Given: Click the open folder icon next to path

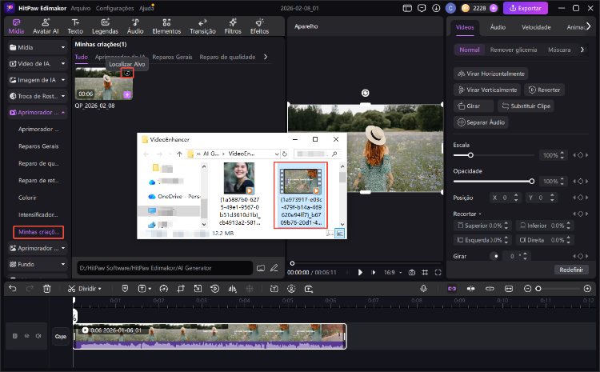Looking at the screenshot, I should tap(261, 268).
